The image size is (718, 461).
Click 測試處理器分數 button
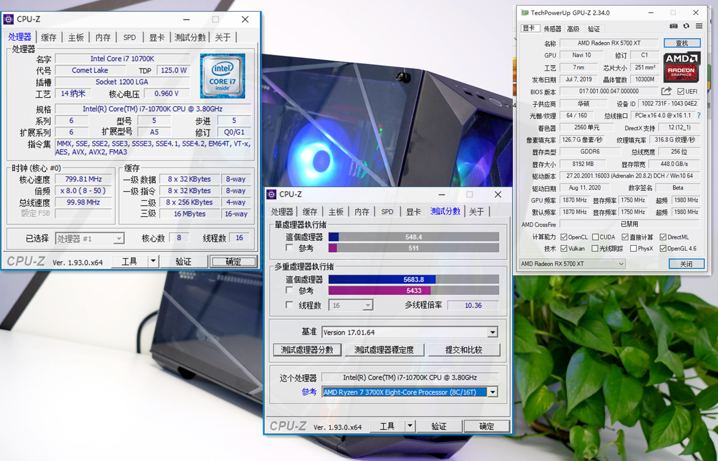click(x=307, y=350)
